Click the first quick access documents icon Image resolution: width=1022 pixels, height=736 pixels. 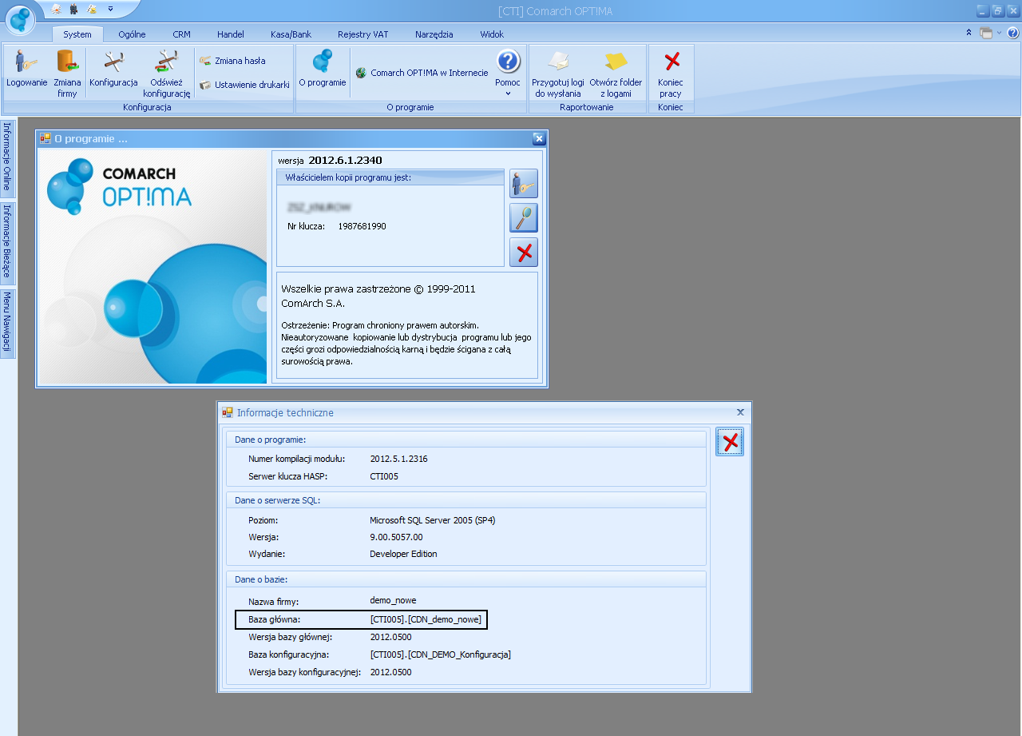(x=56, y=9)
